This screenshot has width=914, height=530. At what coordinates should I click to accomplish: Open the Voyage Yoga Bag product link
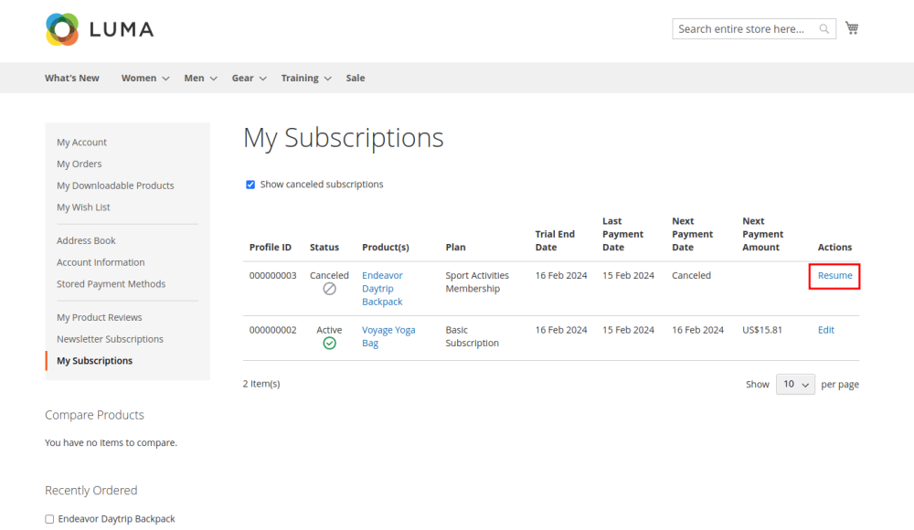click(x=388, y=336)
